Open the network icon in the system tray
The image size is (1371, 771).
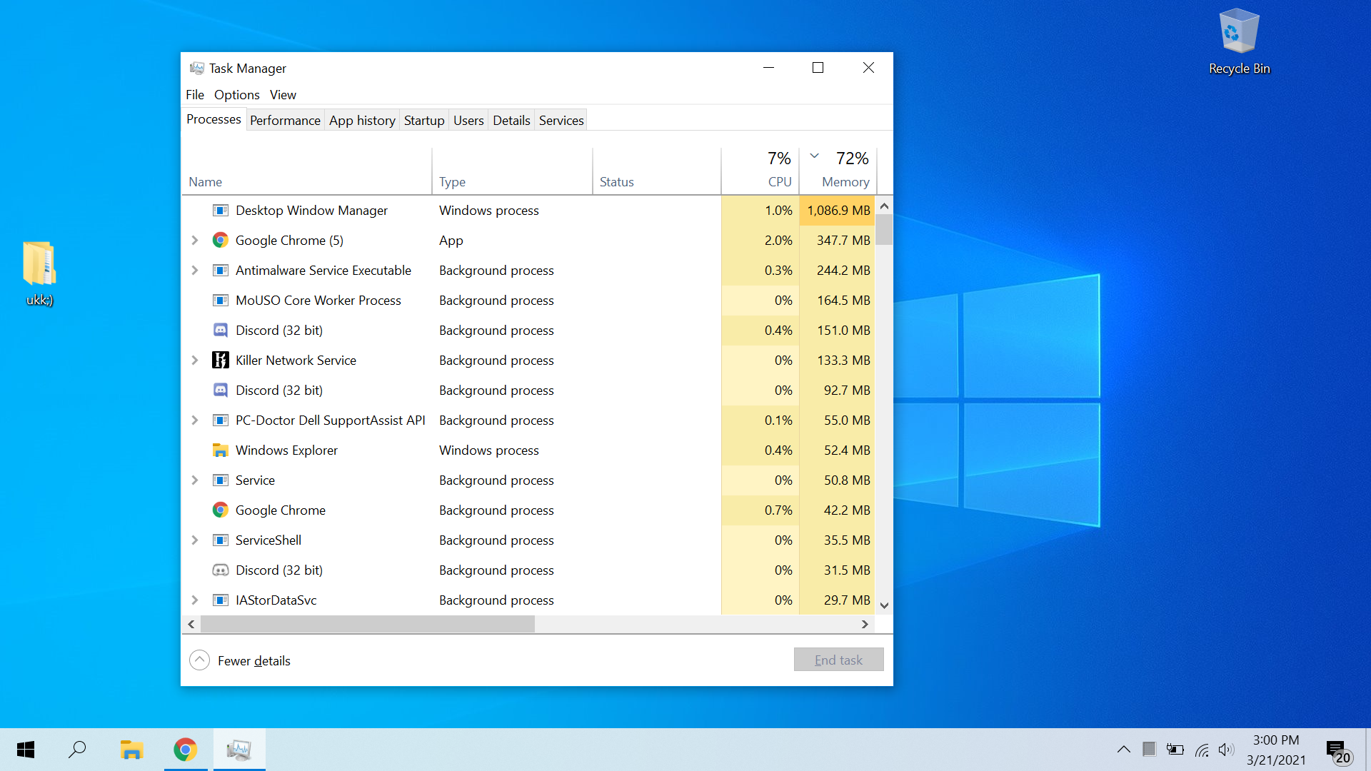pyautogui.click(x=1202, y=750)
